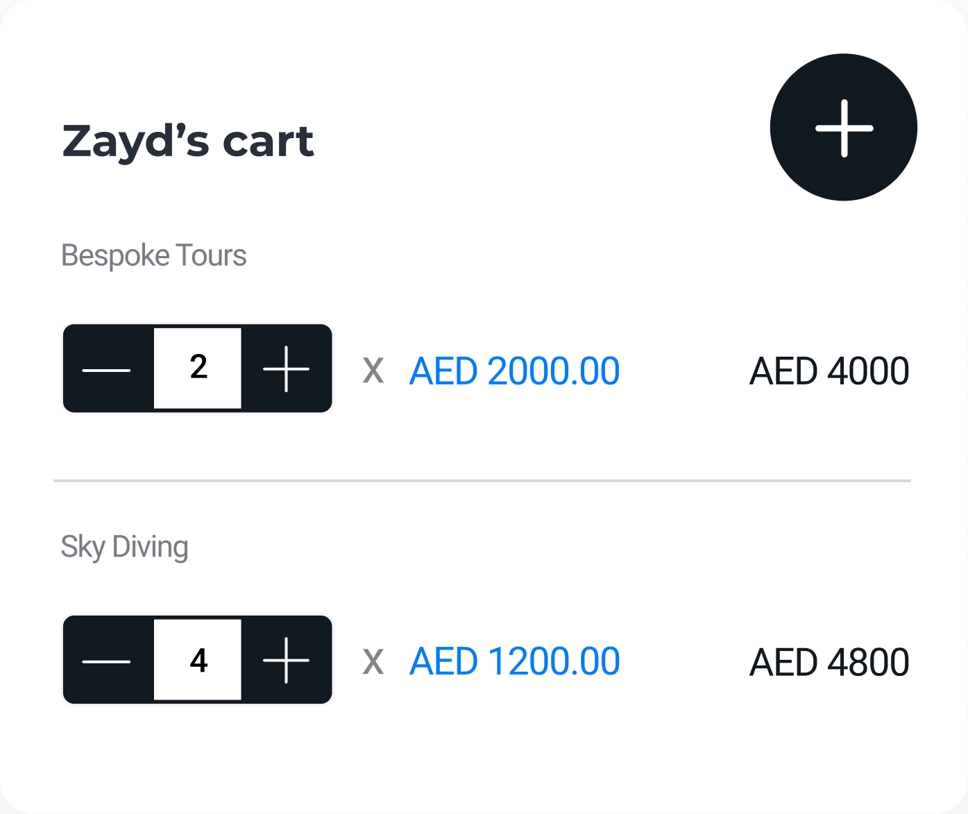Image resolution: width=968 pixels, height=814 pixels.
Task: Increase Sky Diving quantity with plus icon
Action: click(x=286, y=660)
